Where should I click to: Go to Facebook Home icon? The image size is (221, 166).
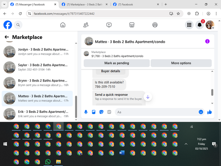(63, 25)
